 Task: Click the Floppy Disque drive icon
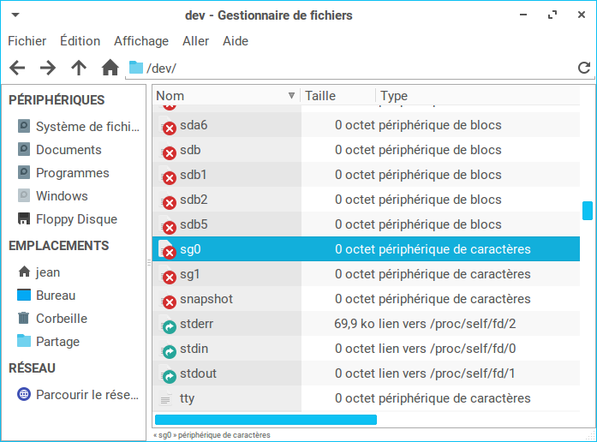24,219
